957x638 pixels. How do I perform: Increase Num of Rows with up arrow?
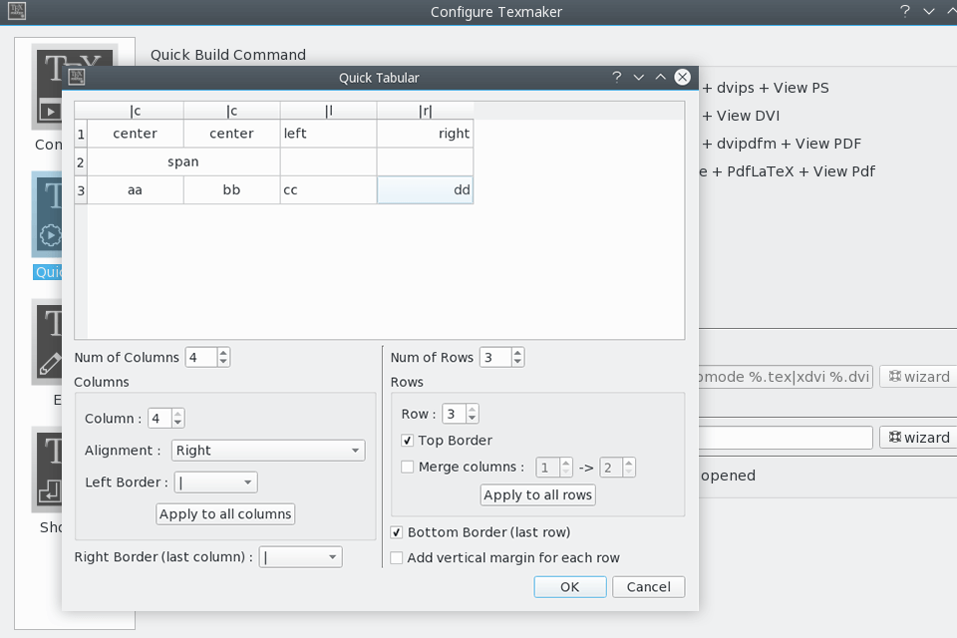tap(517, 352)
